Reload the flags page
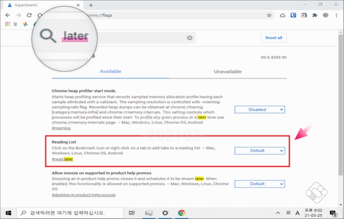Screen dimensions: 344x219 pos(29,15)
